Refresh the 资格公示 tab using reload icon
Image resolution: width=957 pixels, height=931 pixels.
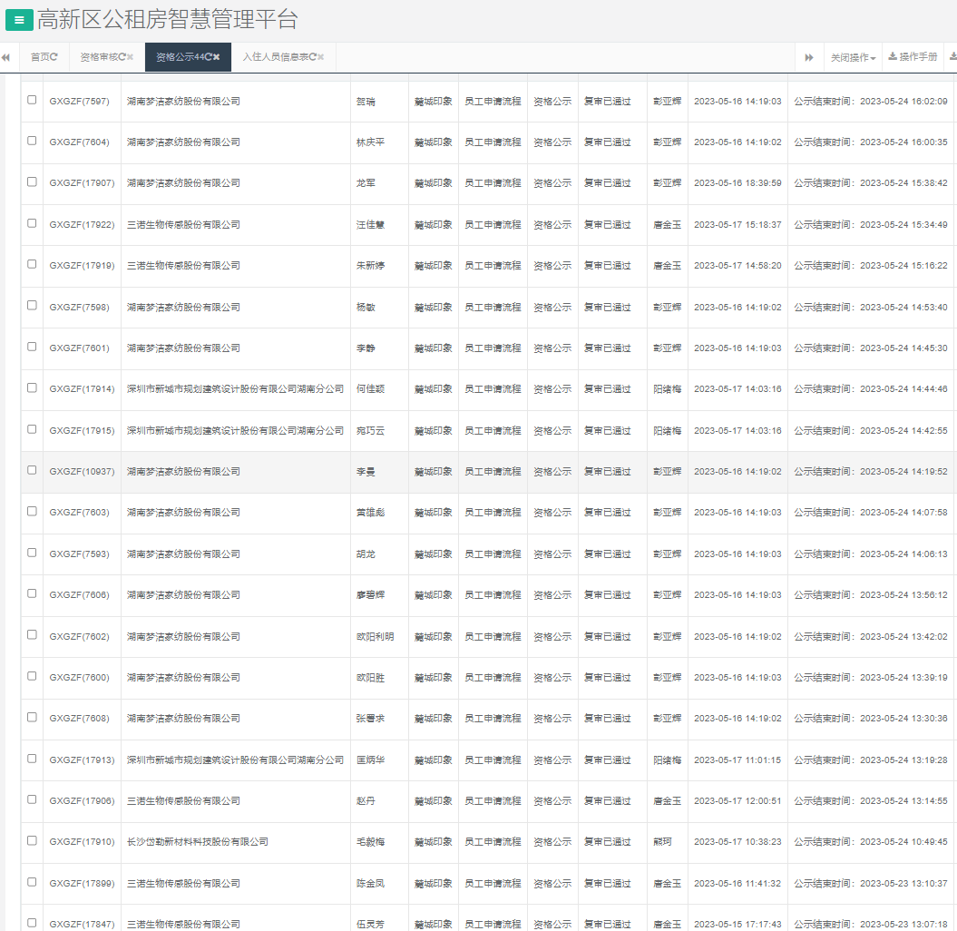[208, 57]
